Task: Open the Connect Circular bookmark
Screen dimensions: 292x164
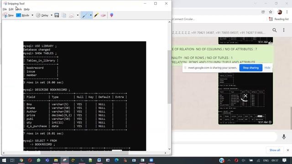Action: (183, 19)
